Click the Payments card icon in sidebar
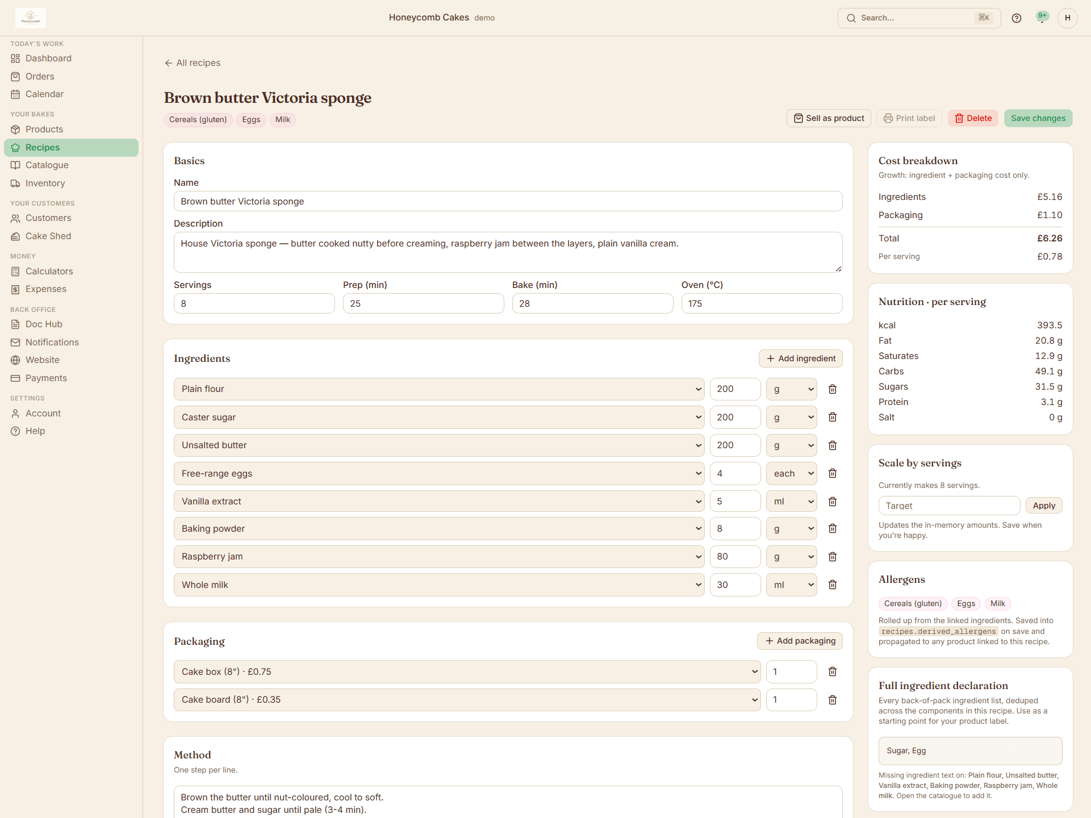 tap(15, 378)
